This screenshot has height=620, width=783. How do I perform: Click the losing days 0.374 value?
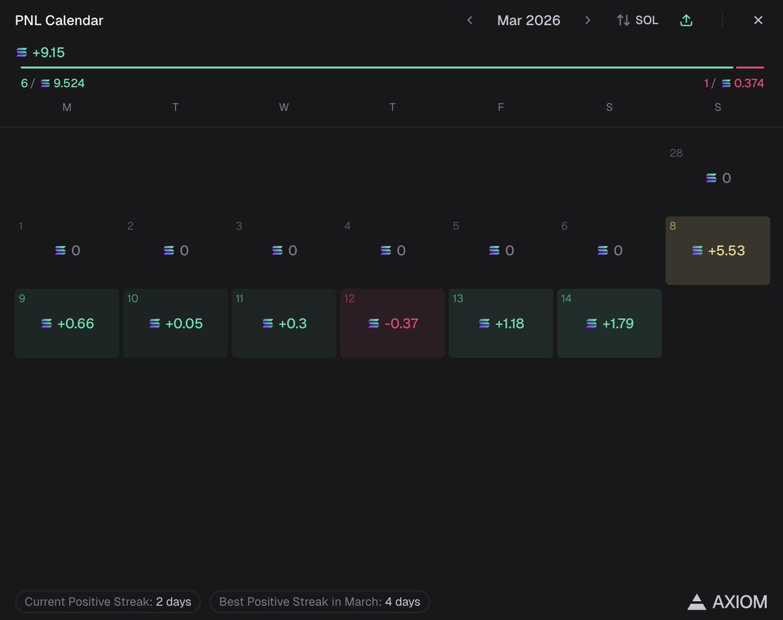click(749, 83)
